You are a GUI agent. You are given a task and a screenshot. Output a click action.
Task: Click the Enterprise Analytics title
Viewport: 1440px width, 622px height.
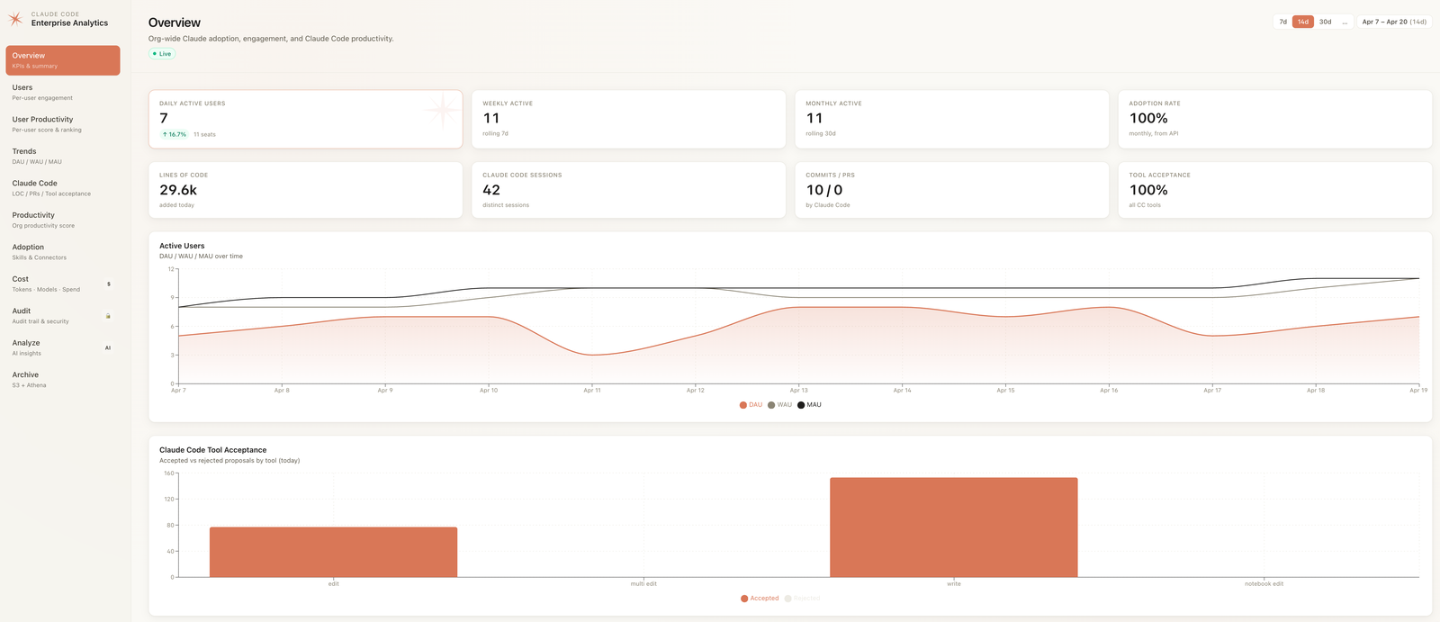tap(69, 23)
